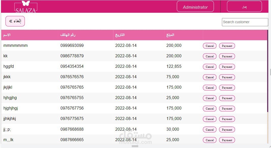
Task: Click phone number 0987668688
Action: 72,129
